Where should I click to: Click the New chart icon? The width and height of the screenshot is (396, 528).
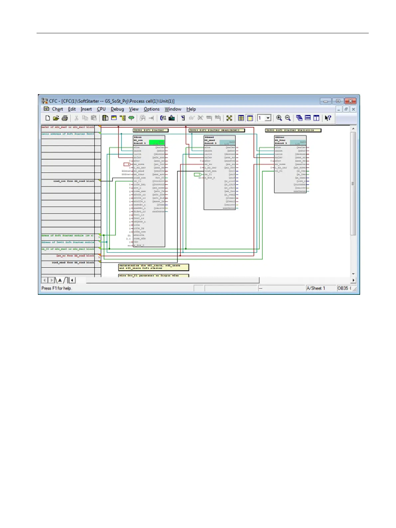(48, 118)
